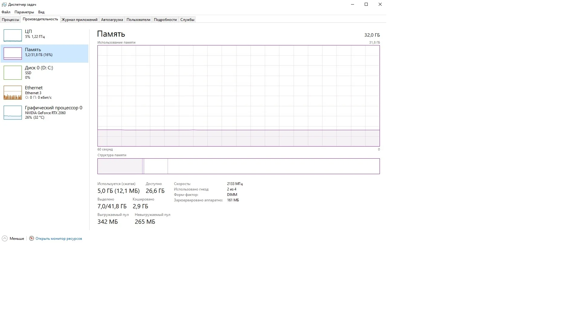Switch to the Журнал приложений tab
The image size is (583, 327).
(x=79, y=20)
